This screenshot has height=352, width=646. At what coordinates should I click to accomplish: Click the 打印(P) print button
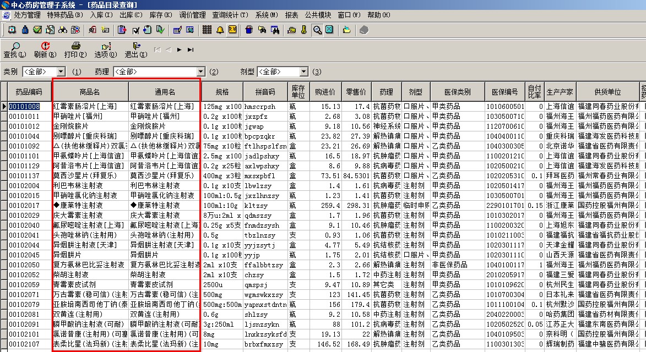(x=75, y=50)
